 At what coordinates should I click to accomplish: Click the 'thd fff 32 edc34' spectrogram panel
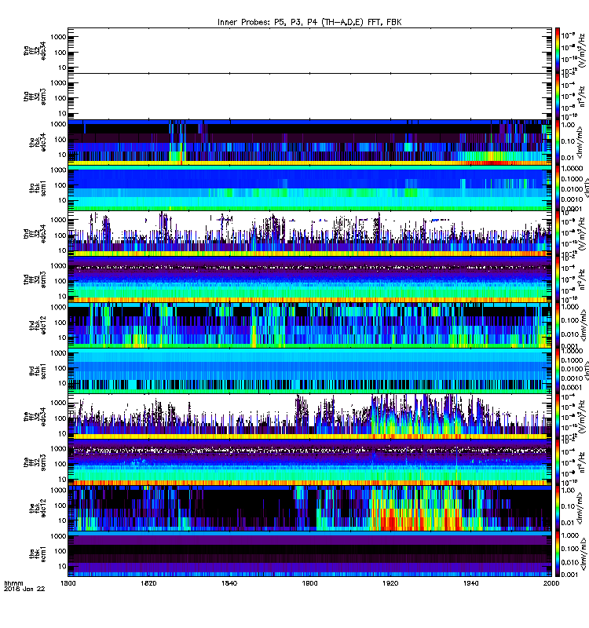pos(309,233)
